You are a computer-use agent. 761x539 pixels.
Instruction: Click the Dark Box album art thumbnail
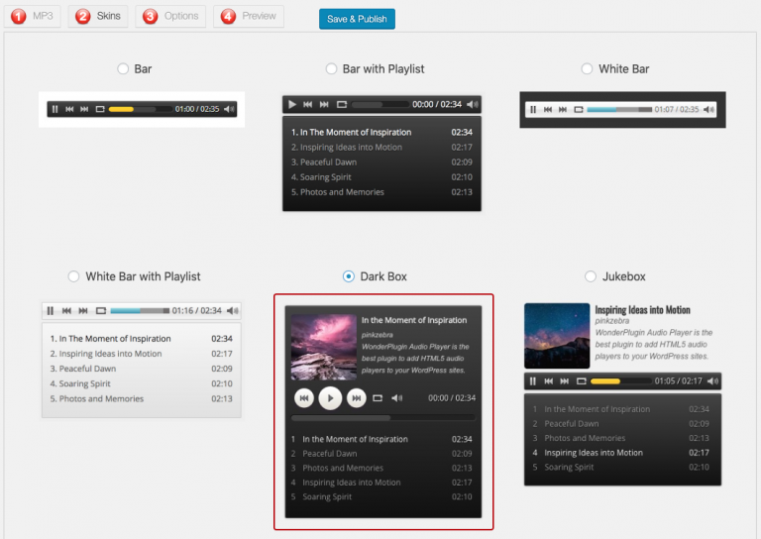[x=324, y=347]
